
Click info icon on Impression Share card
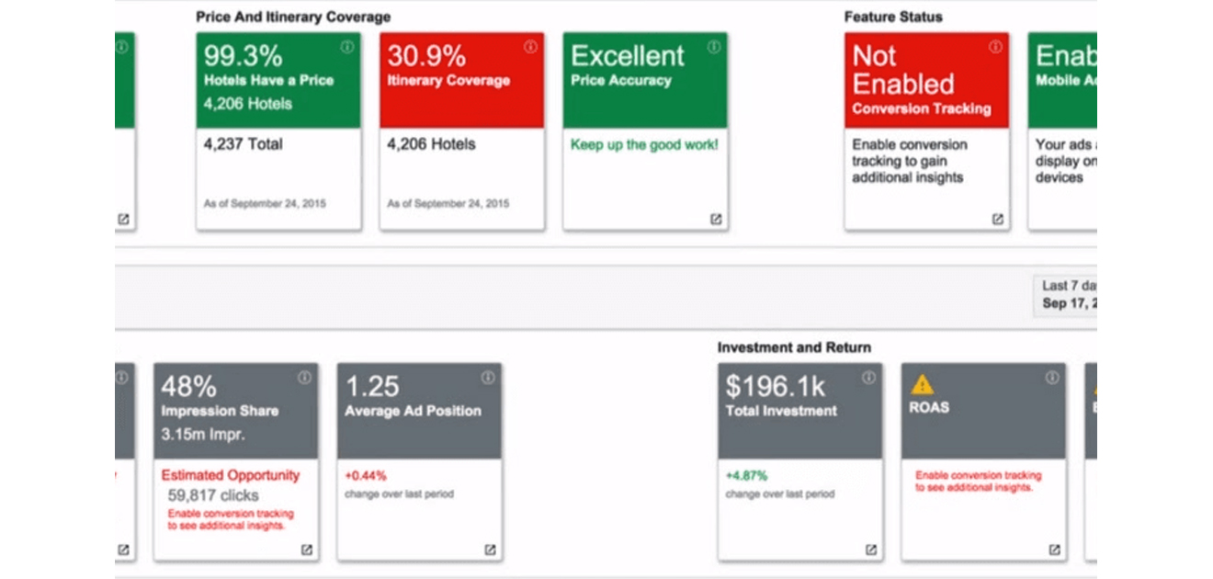[304, 378]
